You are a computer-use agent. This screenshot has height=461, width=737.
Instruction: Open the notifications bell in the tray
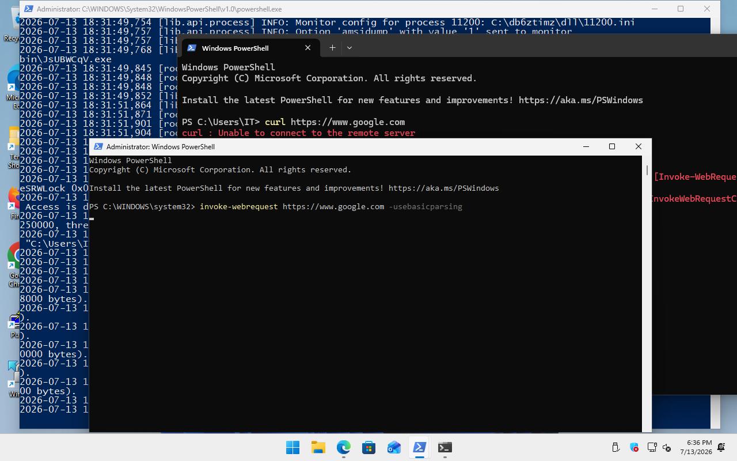[721, 447]
